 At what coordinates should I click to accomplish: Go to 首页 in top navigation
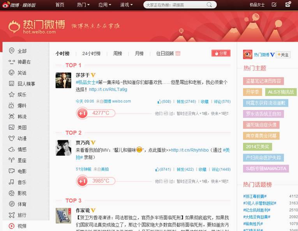(x=60, y=5)
